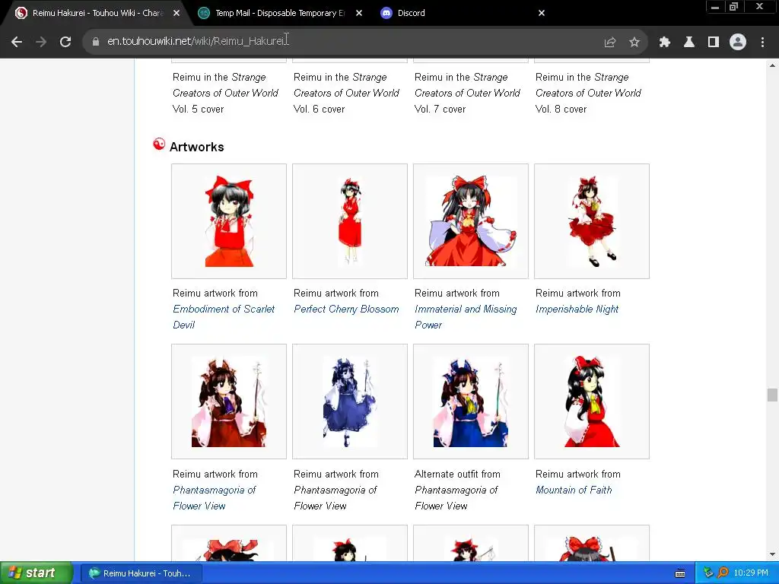Open Immaterial and Missing Power artwork thumbnail

pos(471,221)
